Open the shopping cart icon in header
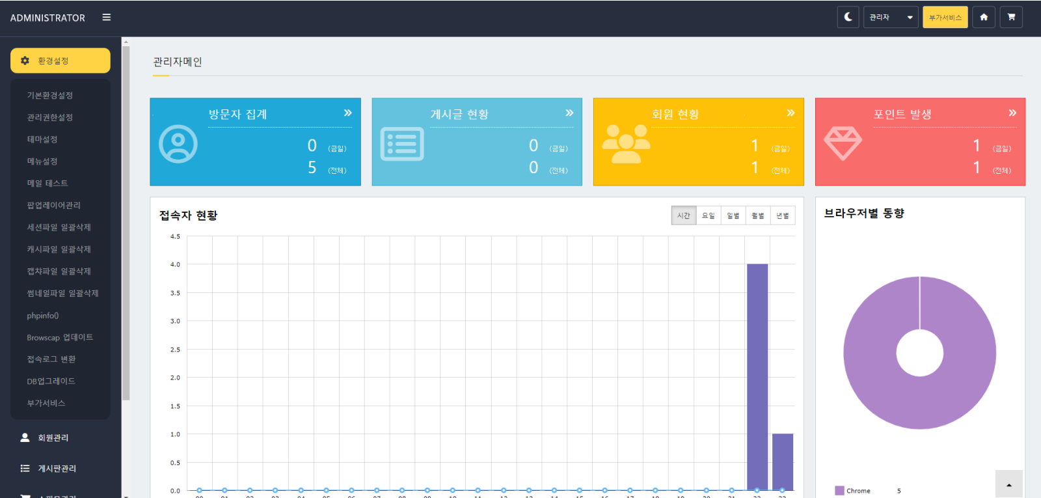This screenshot has width=1041, height=498. [1011, 18]
